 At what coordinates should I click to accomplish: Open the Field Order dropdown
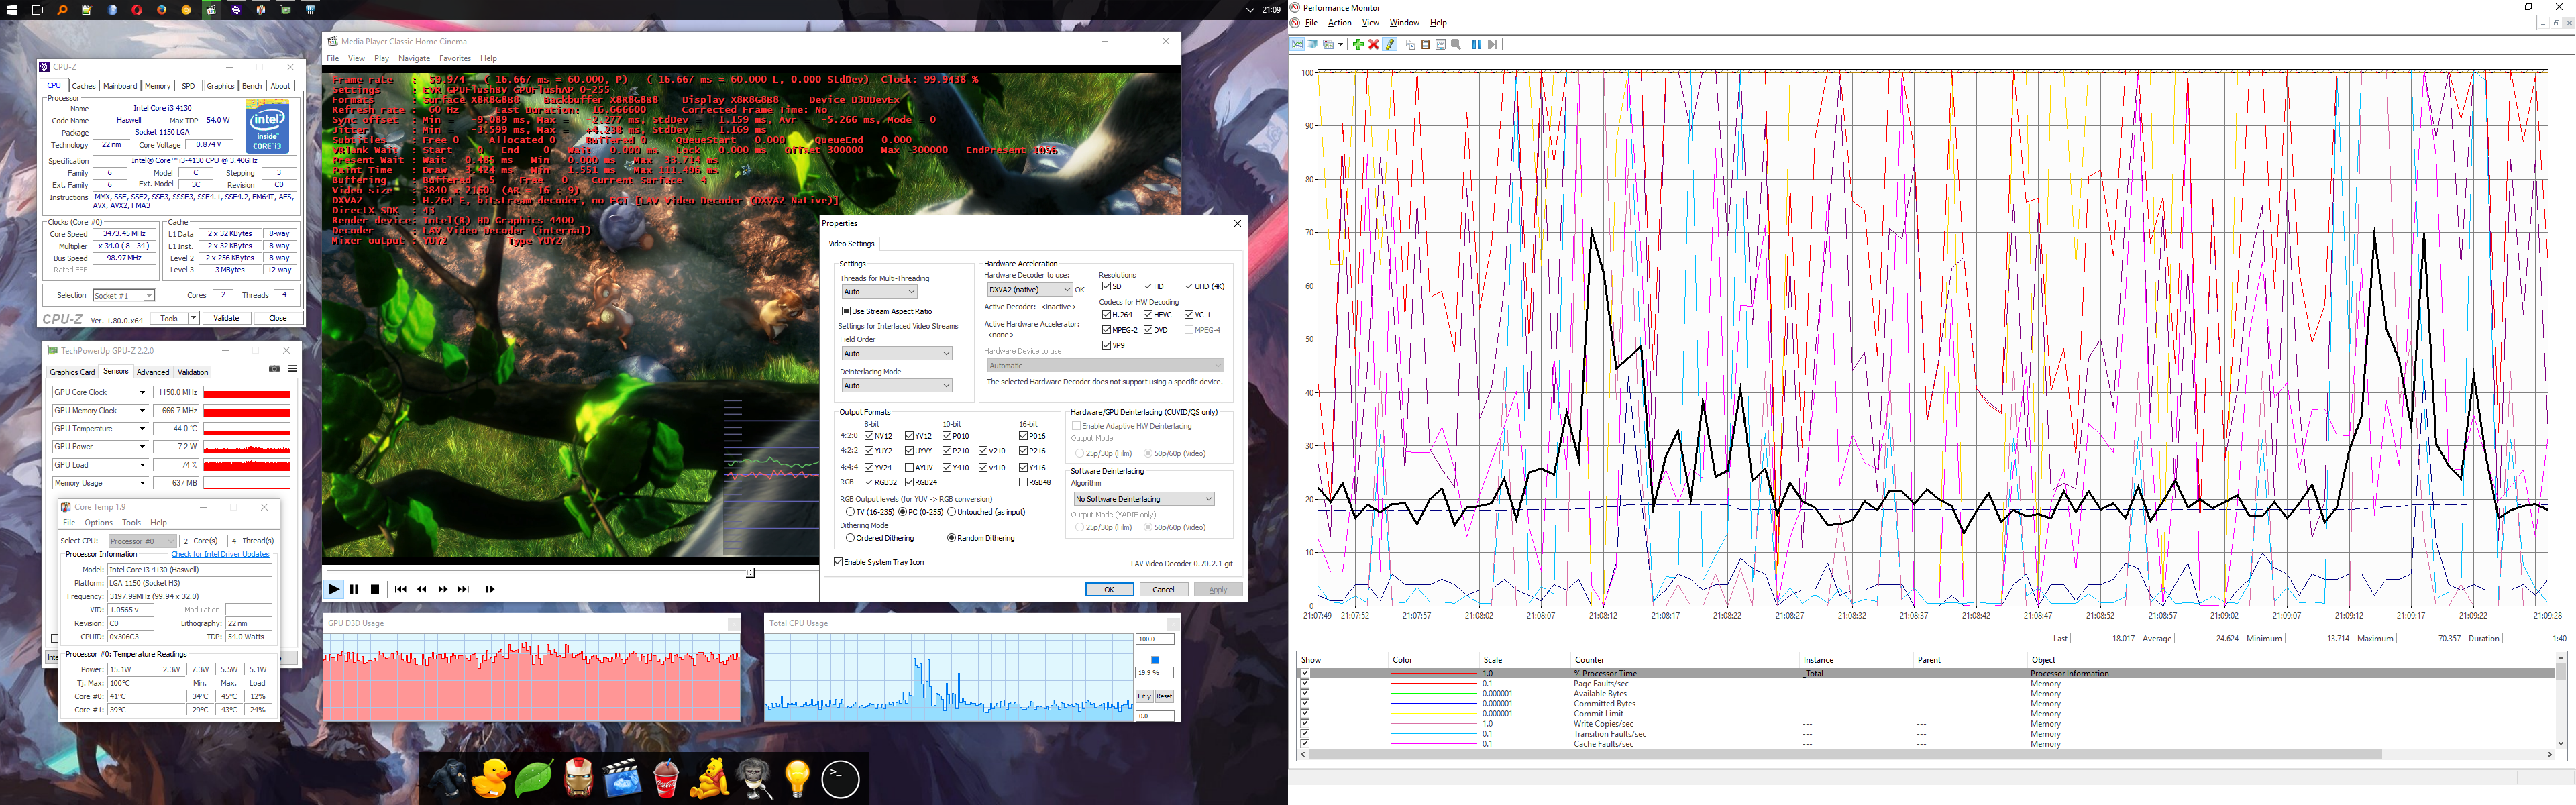[896, 353]
